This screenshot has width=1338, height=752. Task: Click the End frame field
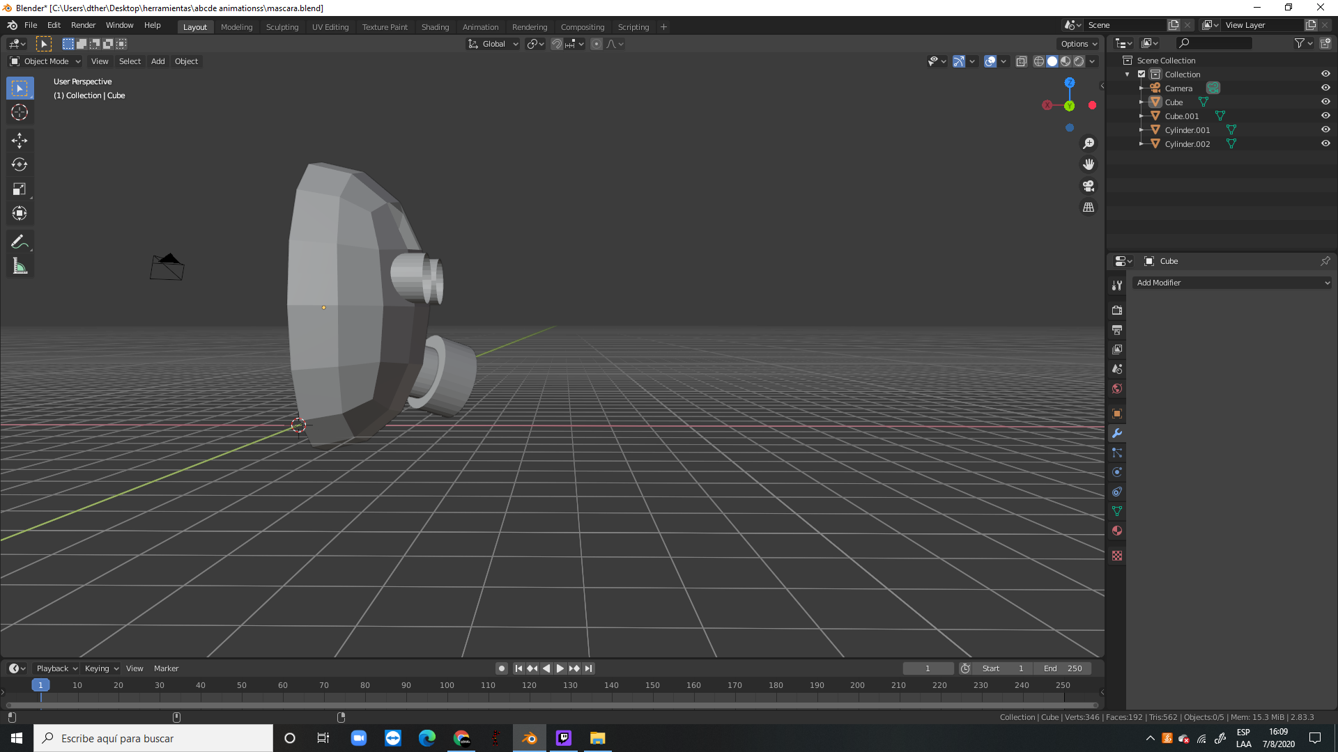(1063, 668)
